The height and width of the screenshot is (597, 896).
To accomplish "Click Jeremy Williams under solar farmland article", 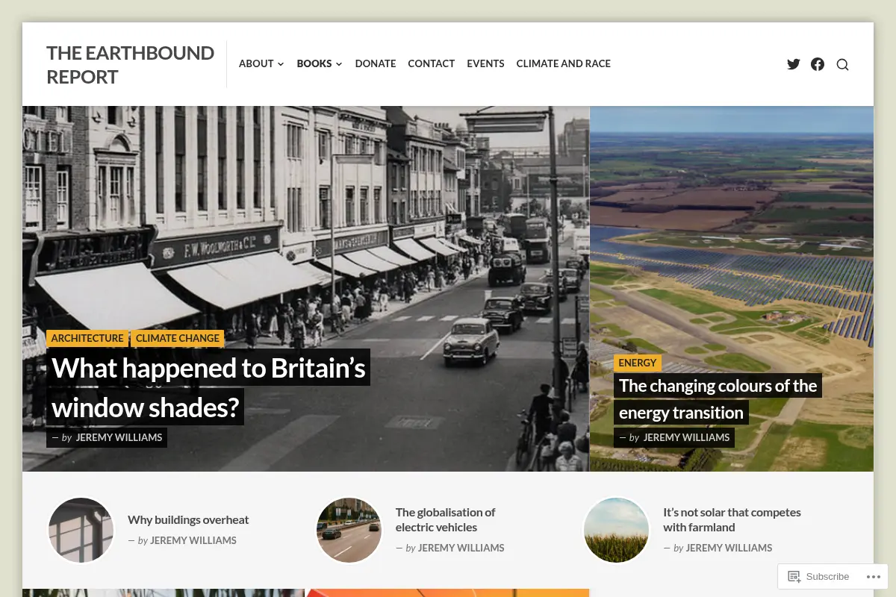I will [x=729, y=548].
